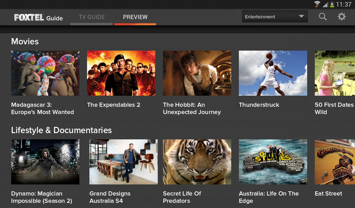Click the 'Lifestyle & Documentaries' section heading

(x=61, y=130)
